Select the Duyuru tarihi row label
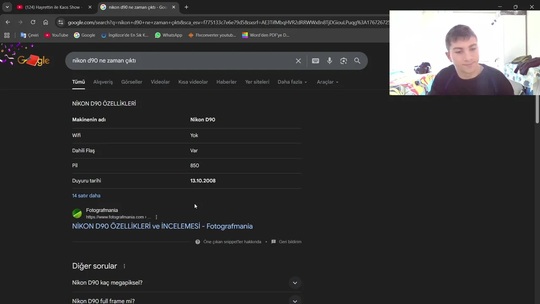Screen dimensions: 540x304 [x=86, y=181]
